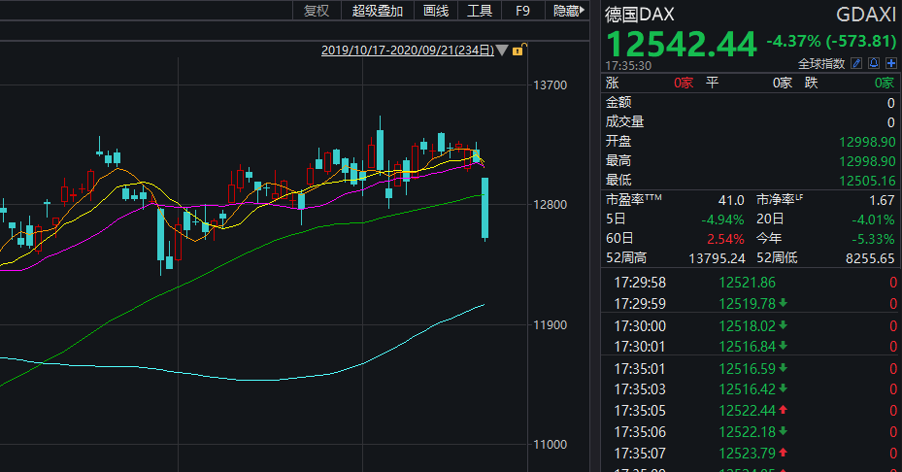Click the 德国DAX index name
902x472 pixels.
639,14
